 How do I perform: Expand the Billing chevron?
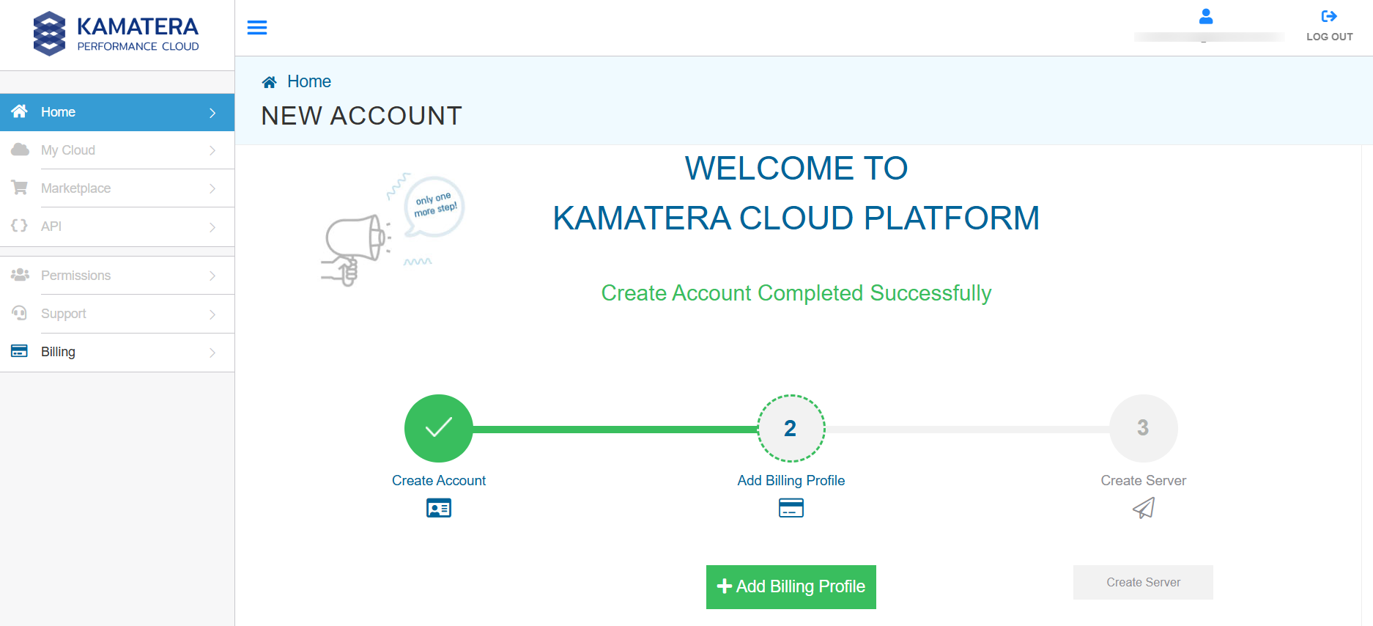click(x=212, y=353)
